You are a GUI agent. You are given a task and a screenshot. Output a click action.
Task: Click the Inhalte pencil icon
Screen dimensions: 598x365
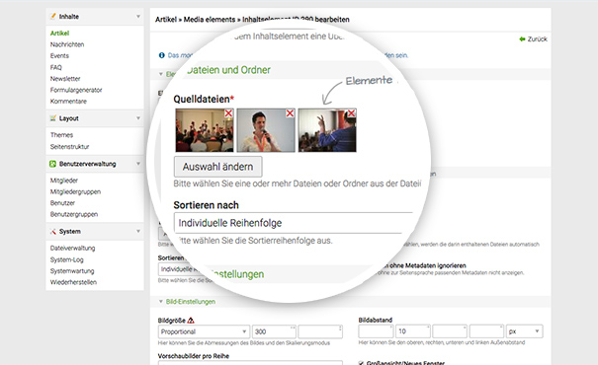click(x=53, y=17)
